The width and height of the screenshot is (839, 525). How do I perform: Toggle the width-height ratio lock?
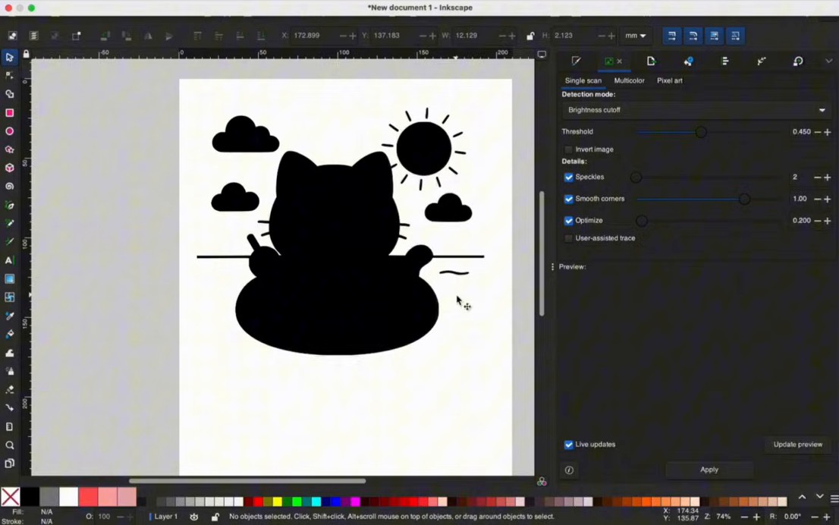pyautogui.click(x=529, y=36)
